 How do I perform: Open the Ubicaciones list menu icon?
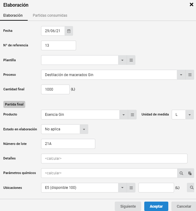pos(131,188)
